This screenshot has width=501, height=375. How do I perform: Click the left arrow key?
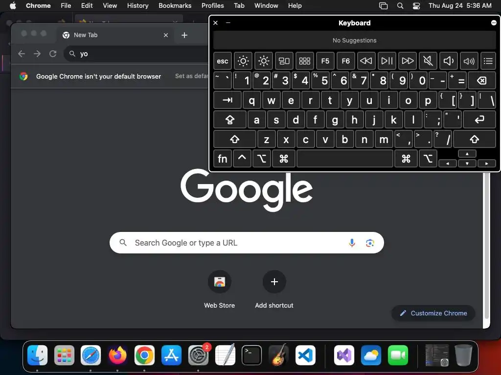[x=447, y=163]
